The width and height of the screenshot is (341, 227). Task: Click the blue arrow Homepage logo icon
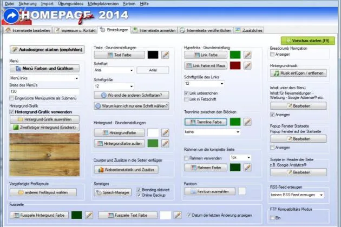tap(11, 16)
